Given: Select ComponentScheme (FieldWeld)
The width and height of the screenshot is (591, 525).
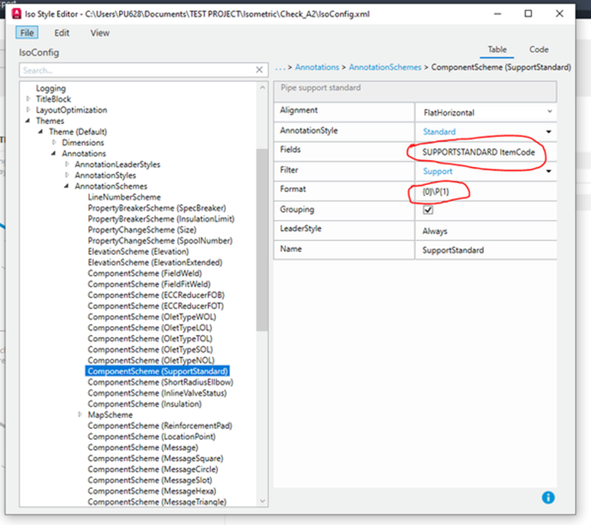Looking at the screenshot, I should click(x=145, y=273).
